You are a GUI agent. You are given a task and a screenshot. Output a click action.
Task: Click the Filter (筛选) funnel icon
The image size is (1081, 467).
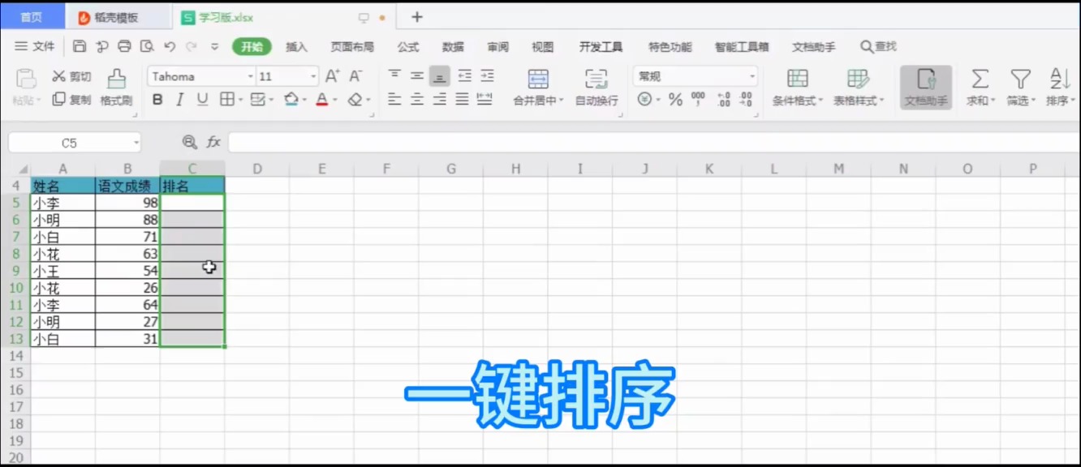coord(1020,79)
